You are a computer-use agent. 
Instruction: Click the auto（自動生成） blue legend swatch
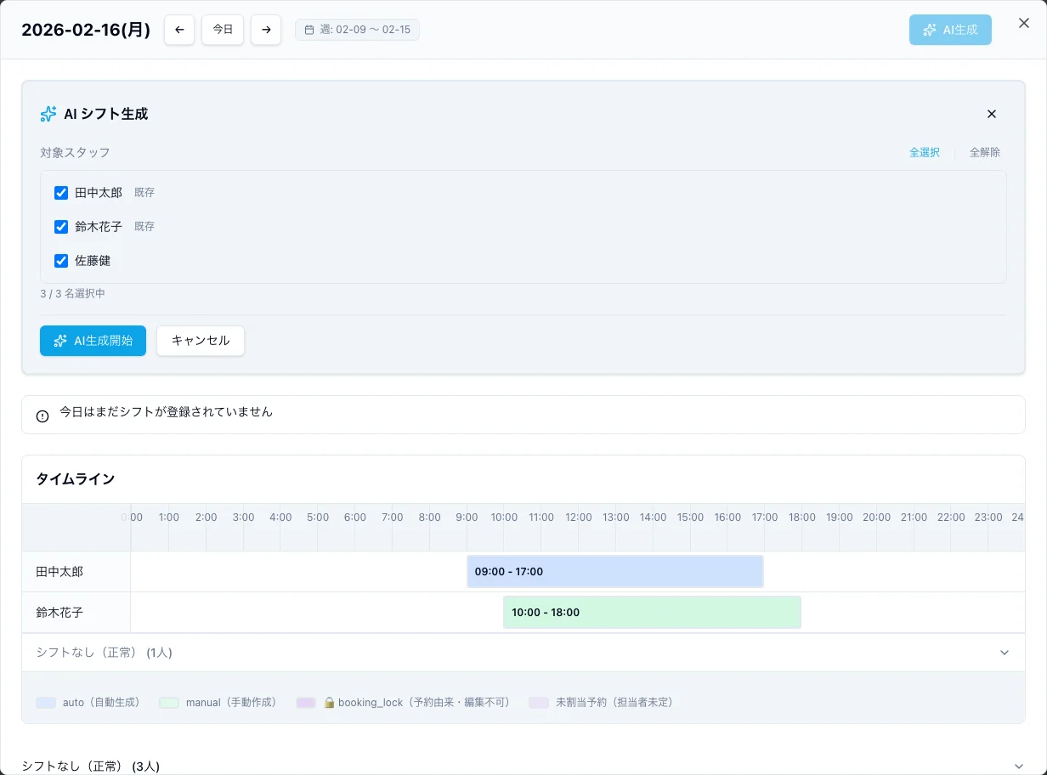tap(46, 703)
